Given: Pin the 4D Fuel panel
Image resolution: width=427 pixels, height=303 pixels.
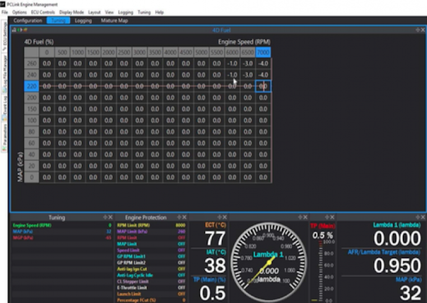Looking at the screenshot, I should coord(417,30).
